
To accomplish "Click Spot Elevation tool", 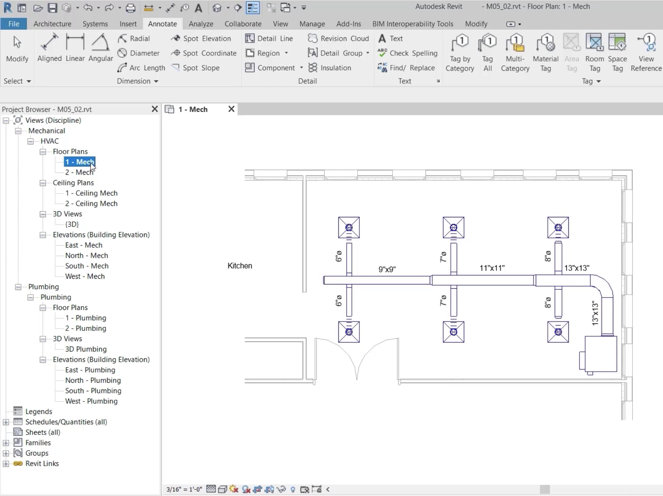I will pyautogui.click(x=201, y=38).
